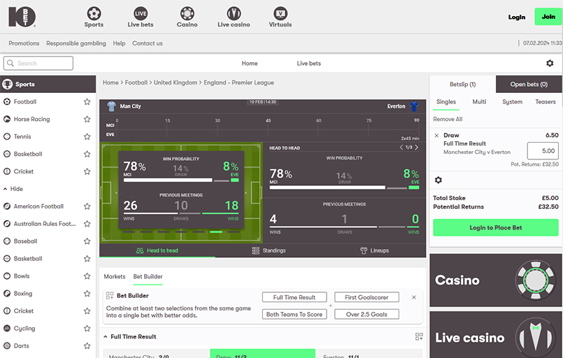Switch to Head to head tab
The image size is (563, 358).
click(x=157, y=250)
